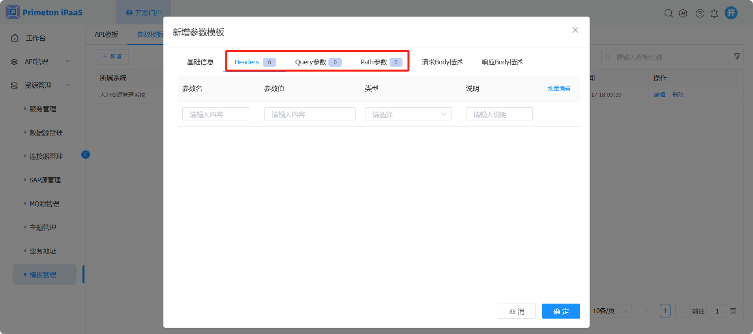Viewport: 753px width, 334px height.
Task: Expand the API管理 sidebar menu
Action: pyautogui.click(x=41, y=62)
